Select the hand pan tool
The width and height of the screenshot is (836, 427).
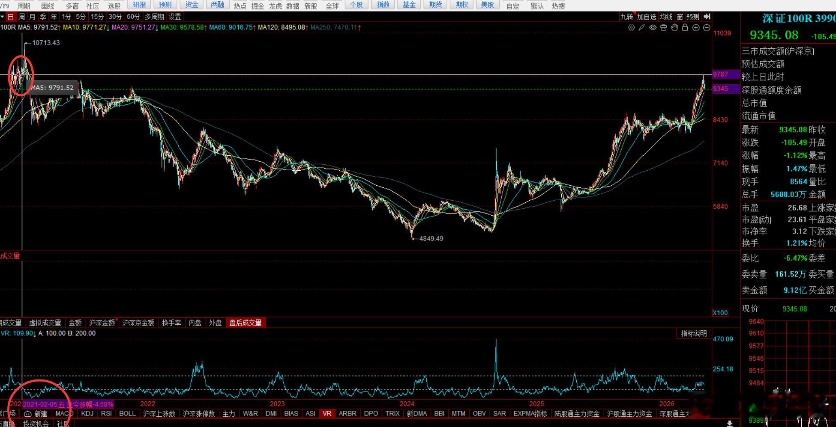click(x=674, y=27)
